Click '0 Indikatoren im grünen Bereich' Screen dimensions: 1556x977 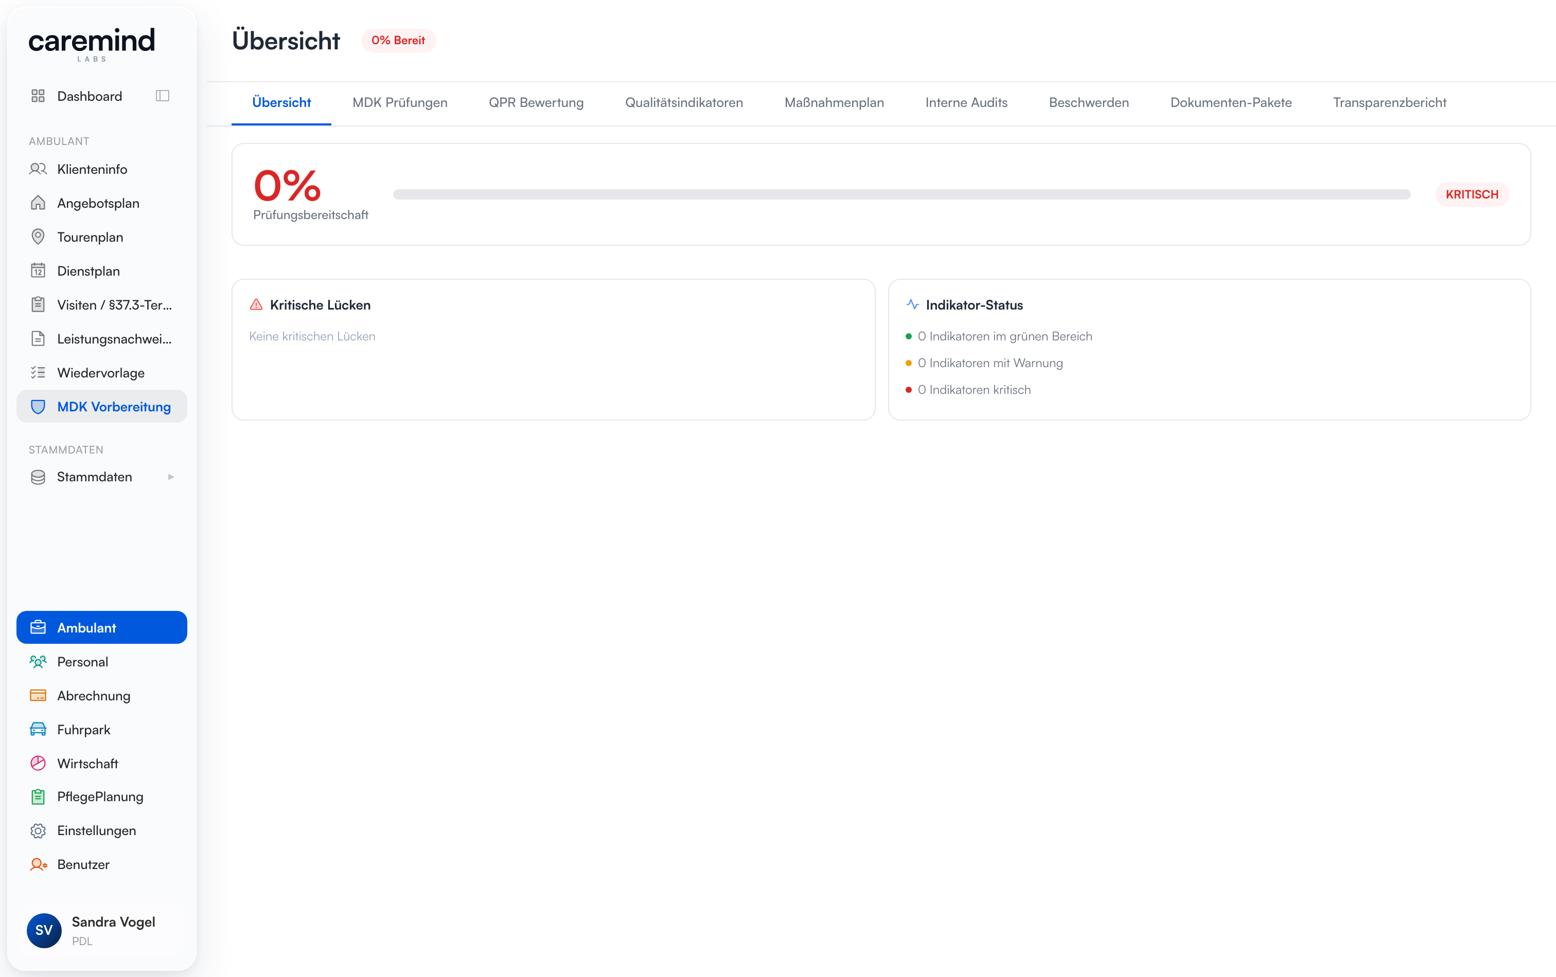tap(1005, 336)
